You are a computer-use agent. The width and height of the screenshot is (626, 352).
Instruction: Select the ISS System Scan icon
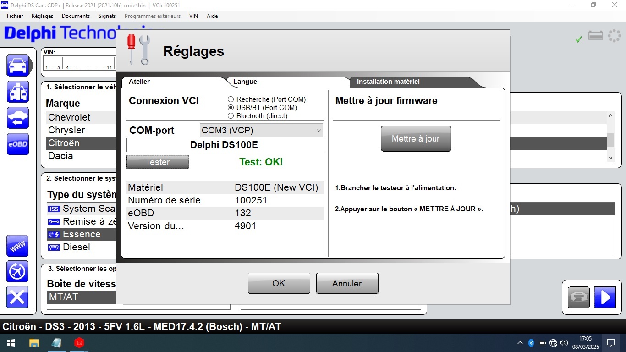pyautogui.click(x=54, y=209)
